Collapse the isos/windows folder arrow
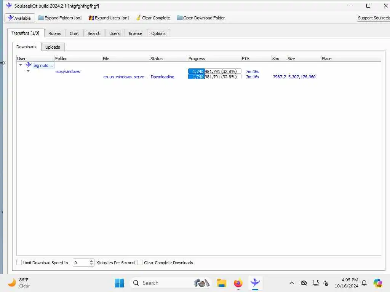The height and width of the screenshot is (292, 390). pyautogui.click(x=28, y=71)
